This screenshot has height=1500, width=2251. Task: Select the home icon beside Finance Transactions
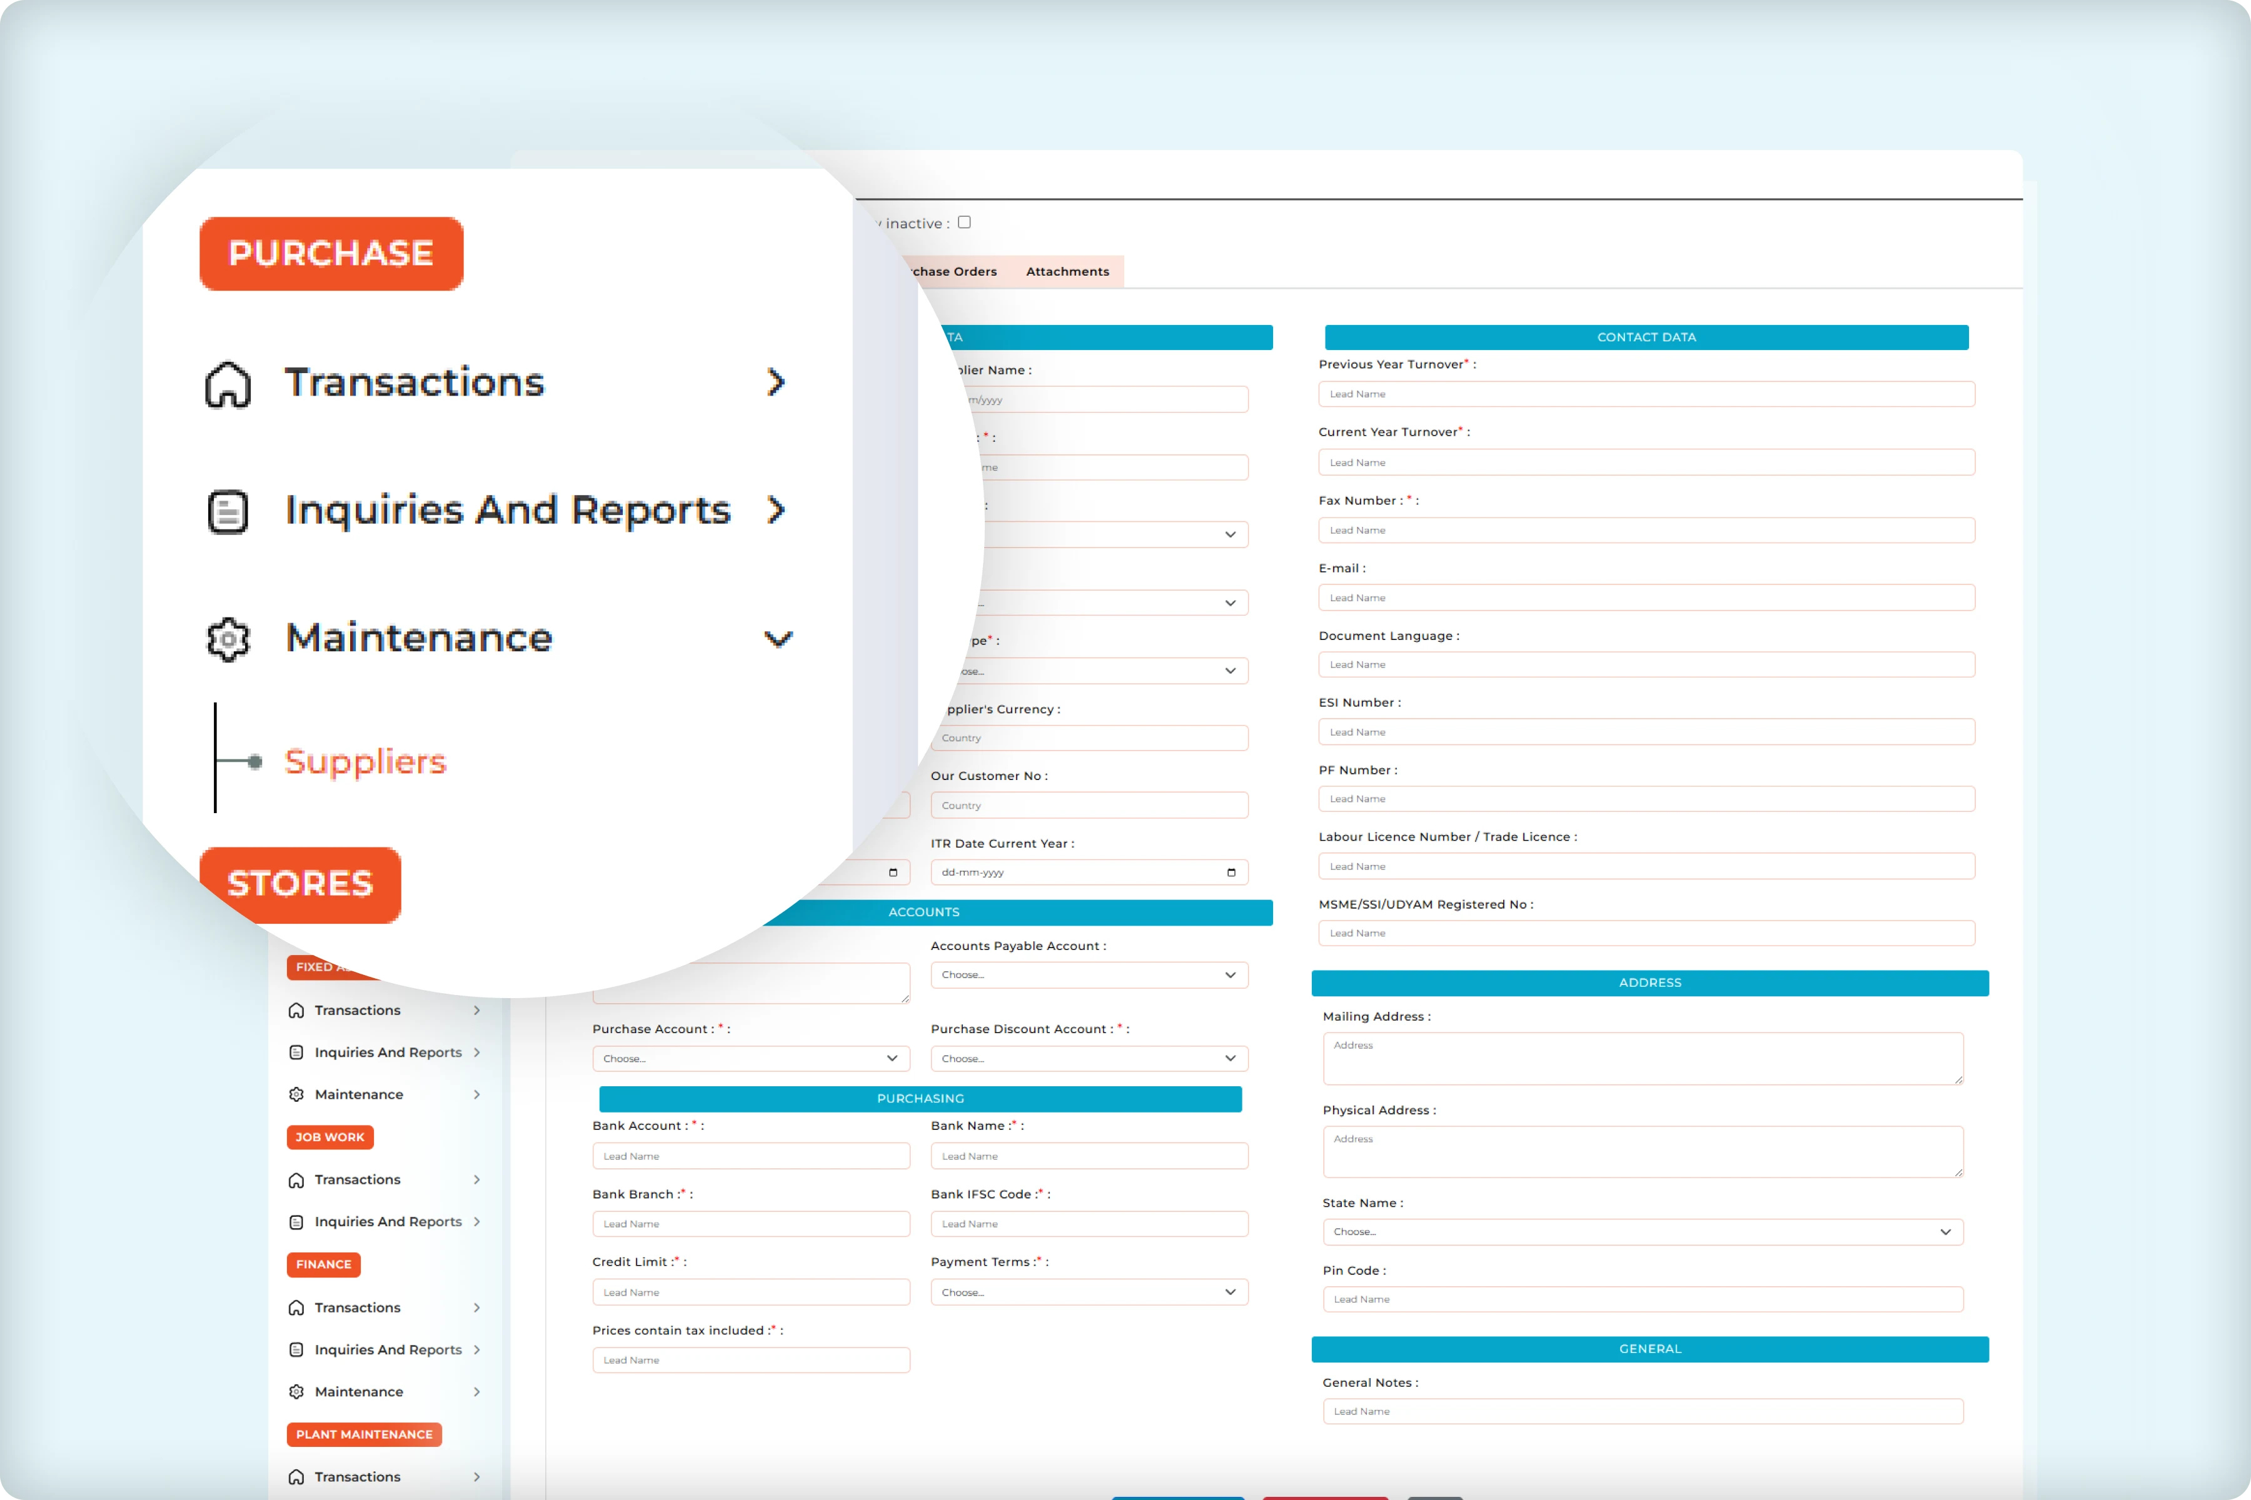point(296,1307)
